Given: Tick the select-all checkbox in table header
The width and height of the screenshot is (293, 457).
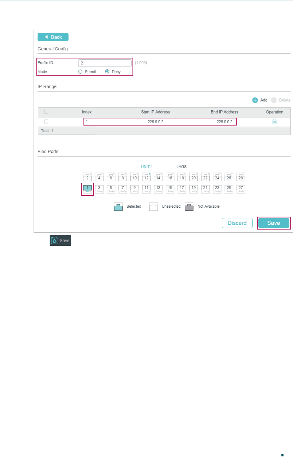Looking at the screenshot, I should 46,112.
